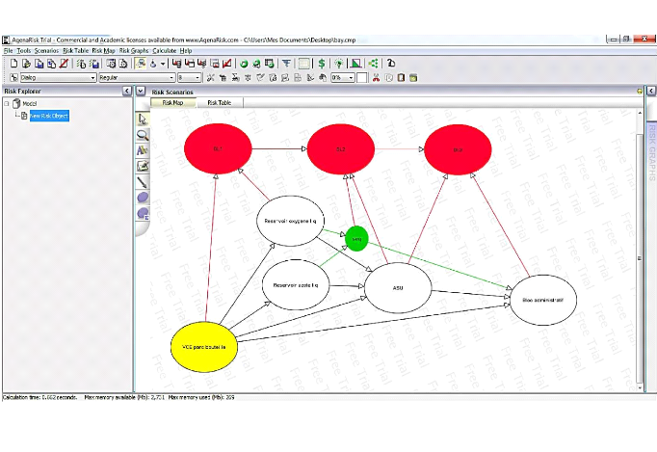Pick the text label tool
Image resolution: width=657 pixels, height=452 pixels.
pyautogui.click(x=143, y=150)
